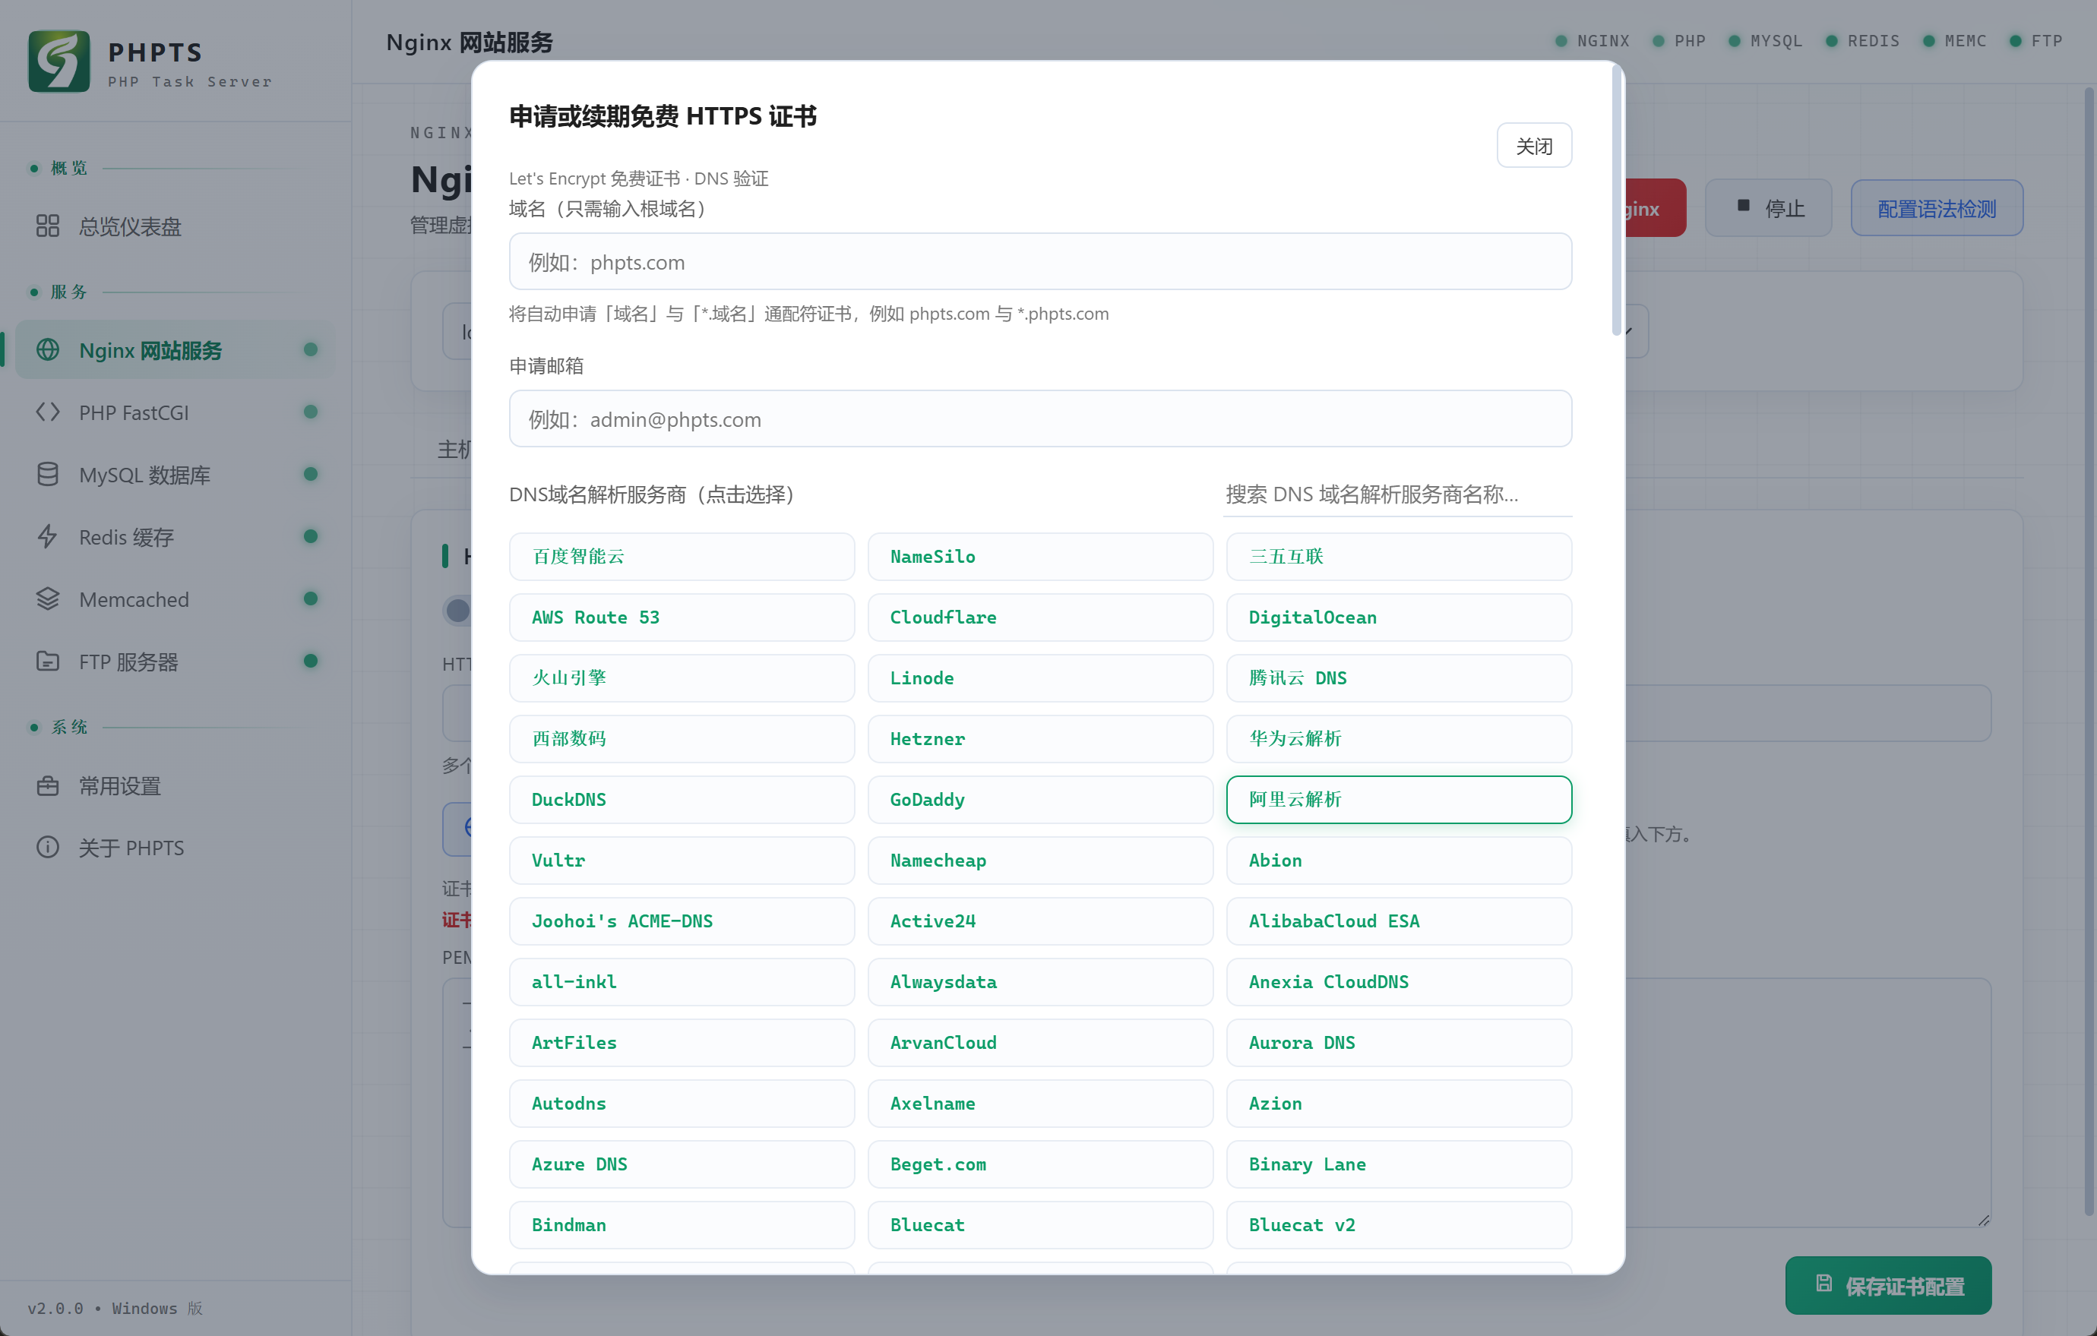Select 阿里云解析 DNS provider
This screenshot has height=1336, width=2097.
click(x=1399, y=799)
